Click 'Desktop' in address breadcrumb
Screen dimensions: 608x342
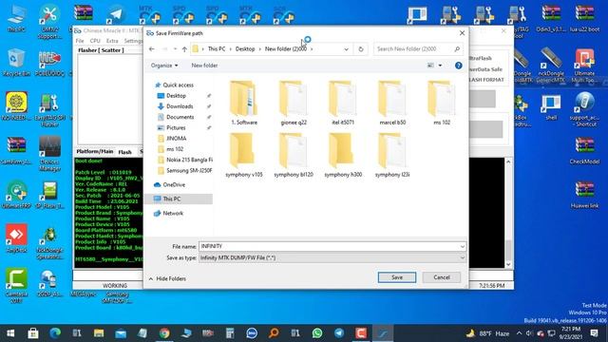click(x=245, y=48)
